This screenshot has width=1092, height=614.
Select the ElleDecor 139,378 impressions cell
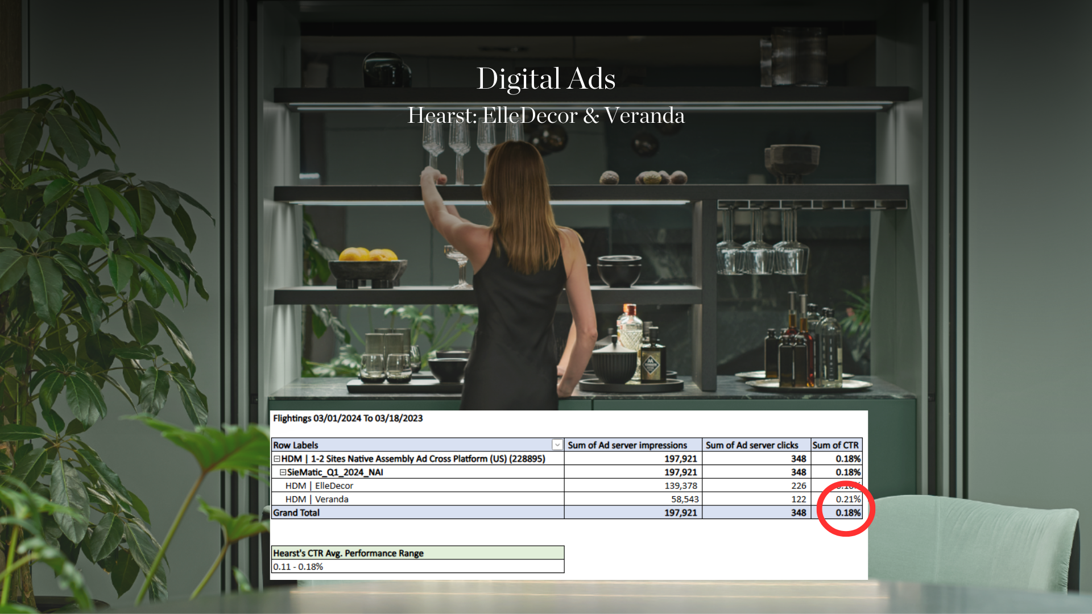[x=680, y=486]
